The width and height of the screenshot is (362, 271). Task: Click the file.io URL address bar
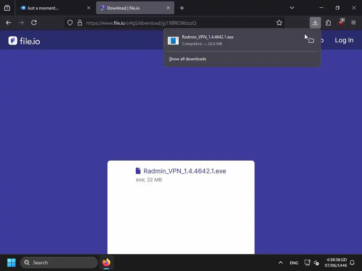tap(174, 23)
